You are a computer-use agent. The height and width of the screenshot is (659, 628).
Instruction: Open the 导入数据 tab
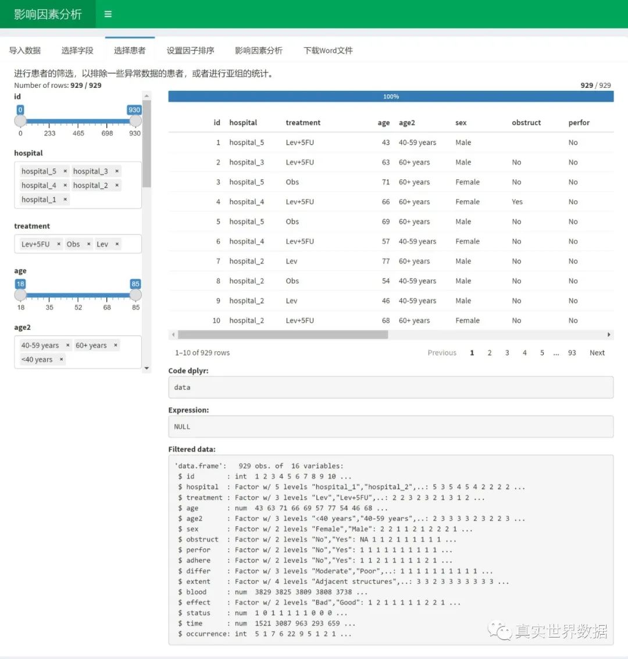pos(25,51)
